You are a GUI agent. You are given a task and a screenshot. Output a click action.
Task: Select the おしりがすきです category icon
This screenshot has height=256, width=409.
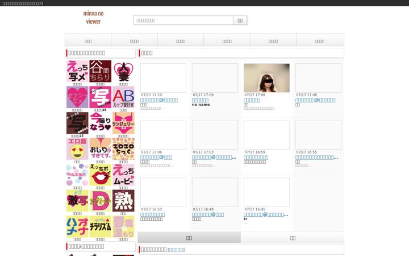[100, 149]
